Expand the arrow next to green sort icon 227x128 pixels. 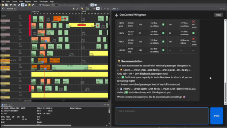point(90,8)
